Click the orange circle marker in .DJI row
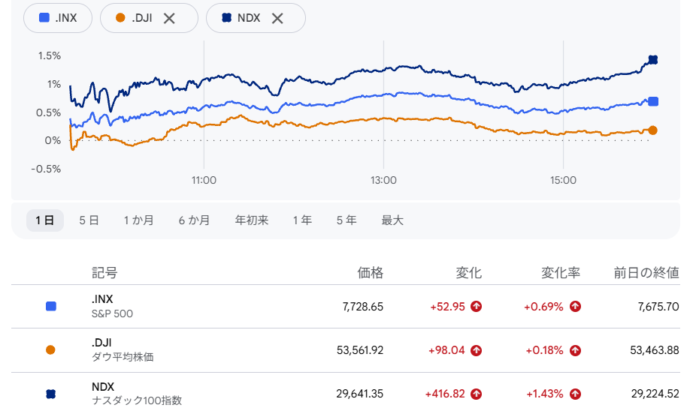693x420 pixels. pos(50,349)
